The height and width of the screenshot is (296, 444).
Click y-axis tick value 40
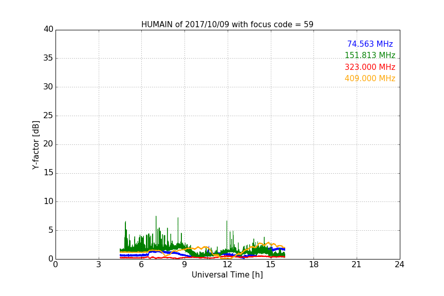48,29
